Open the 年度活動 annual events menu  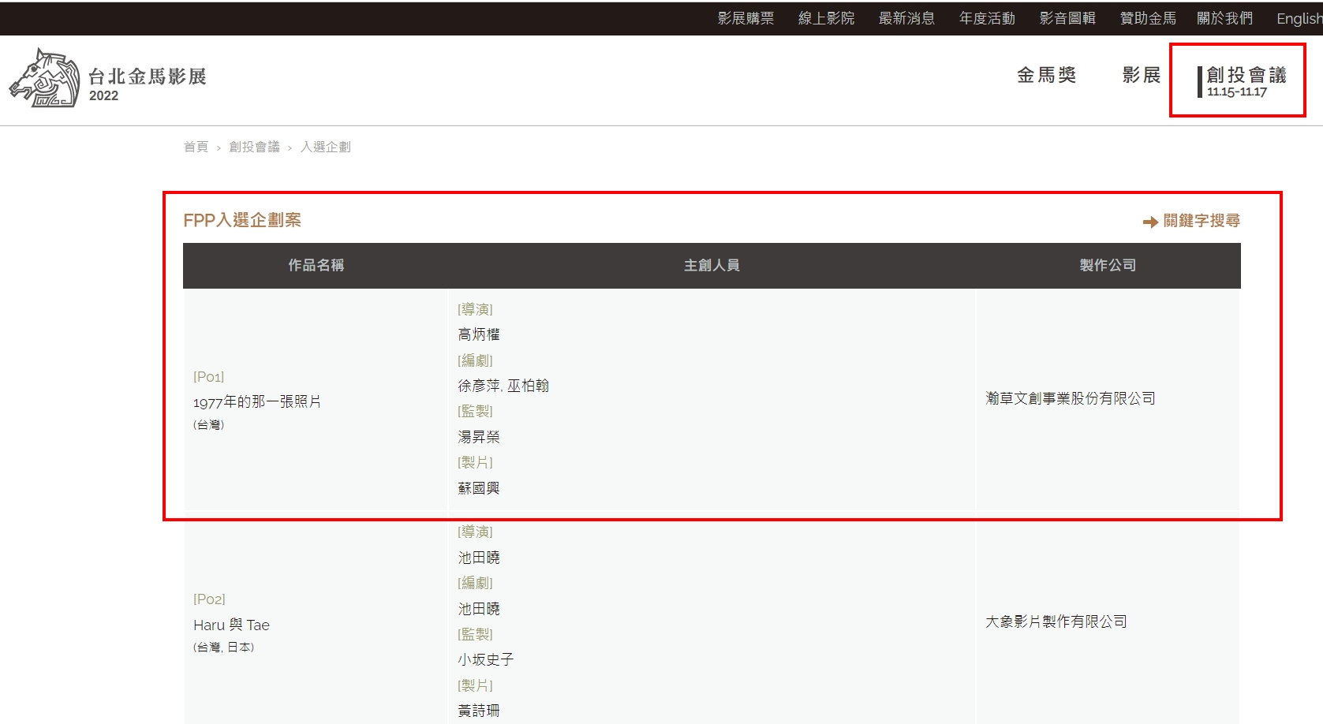click(x=987, y=17)
